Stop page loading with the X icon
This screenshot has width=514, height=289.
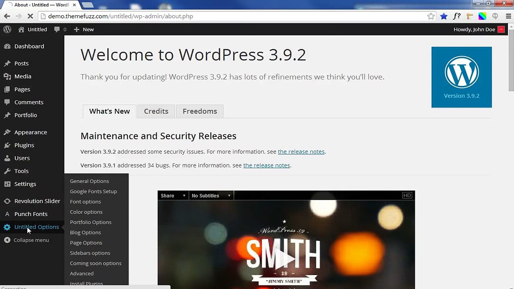(30, 16)
